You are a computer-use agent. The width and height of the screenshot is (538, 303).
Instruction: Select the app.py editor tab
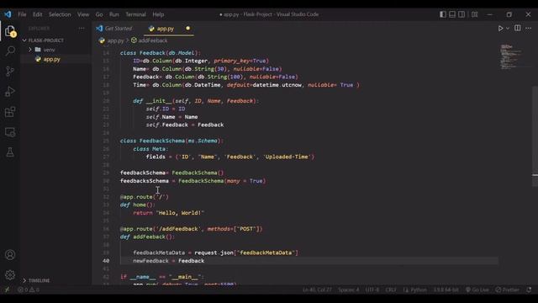tap(166, 29)
